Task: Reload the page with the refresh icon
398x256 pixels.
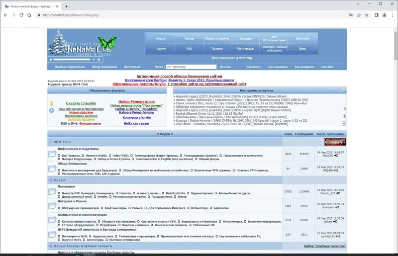Action: (x=21, y=15)
